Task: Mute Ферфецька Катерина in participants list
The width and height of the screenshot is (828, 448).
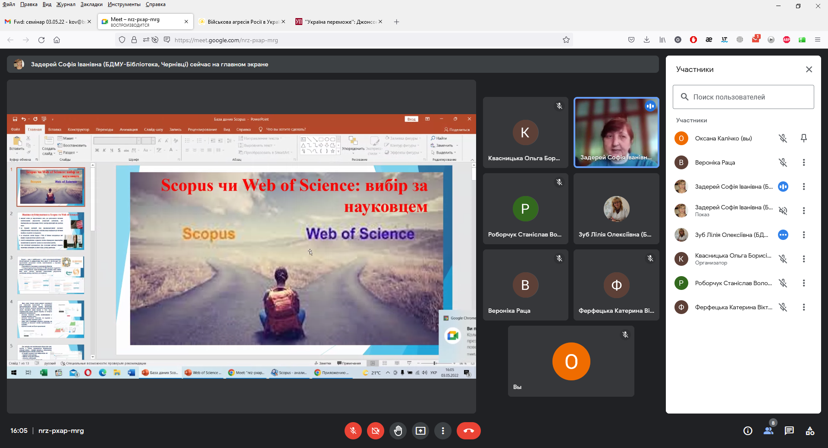Action: (783, 307)
